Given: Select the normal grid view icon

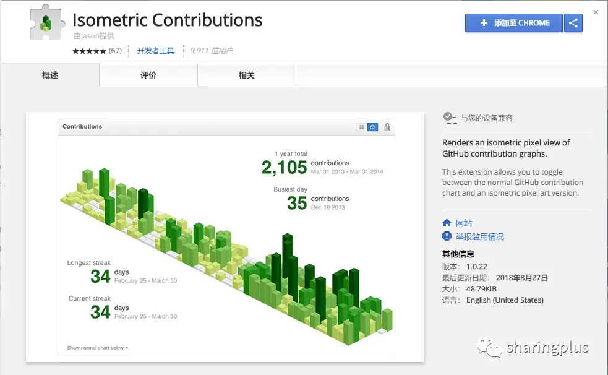Looking at the screenshot, I should 361,127.
